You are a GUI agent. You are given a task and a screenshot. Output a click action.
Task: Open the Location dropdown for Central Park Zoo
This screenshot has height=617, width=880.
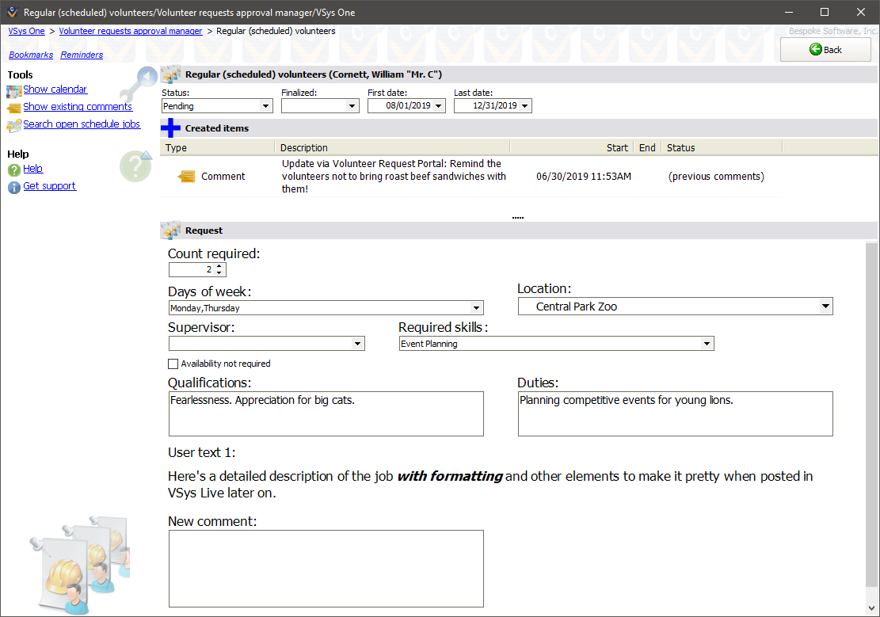(x=825, y=307)
